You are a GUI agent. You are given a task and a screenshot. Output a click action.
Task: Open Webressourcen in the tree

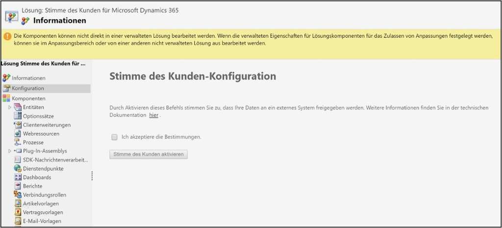coord(41,133)
